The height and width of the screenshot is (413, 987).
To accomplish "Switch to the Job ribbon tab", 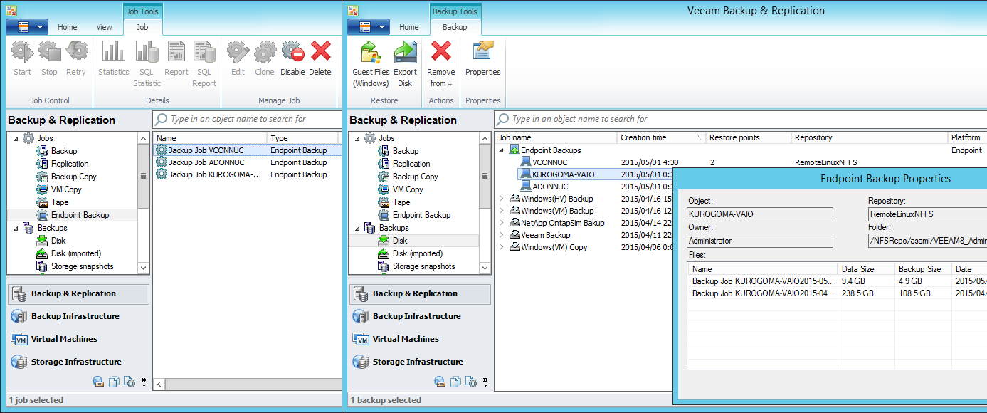I will click(x=142, y=27).
